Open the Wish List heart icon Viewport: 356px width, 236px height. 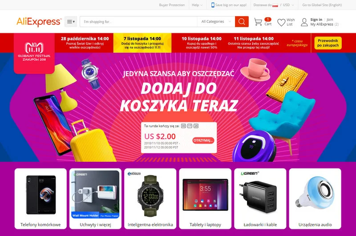click(x=281, y=22)
